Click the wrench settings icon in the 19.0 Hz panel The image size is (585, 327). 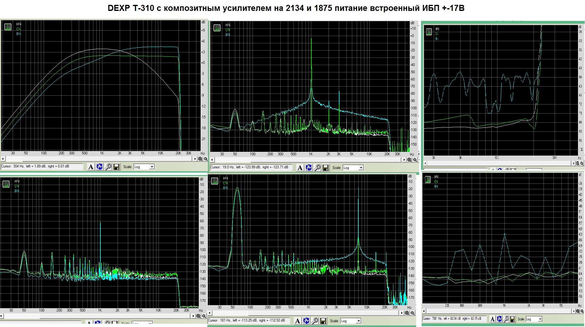(317, 168)
